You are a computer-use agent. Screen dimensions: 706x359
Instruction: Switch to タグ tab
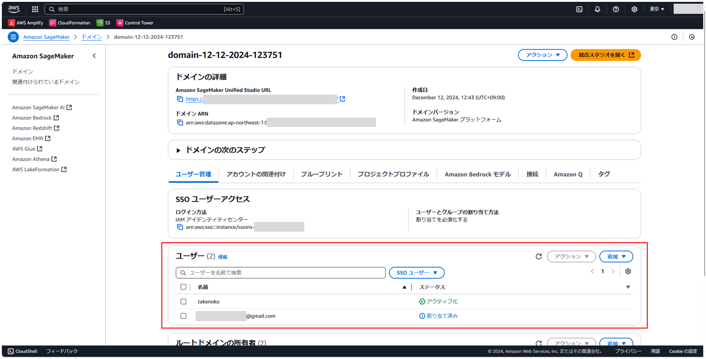coord(604,174)
